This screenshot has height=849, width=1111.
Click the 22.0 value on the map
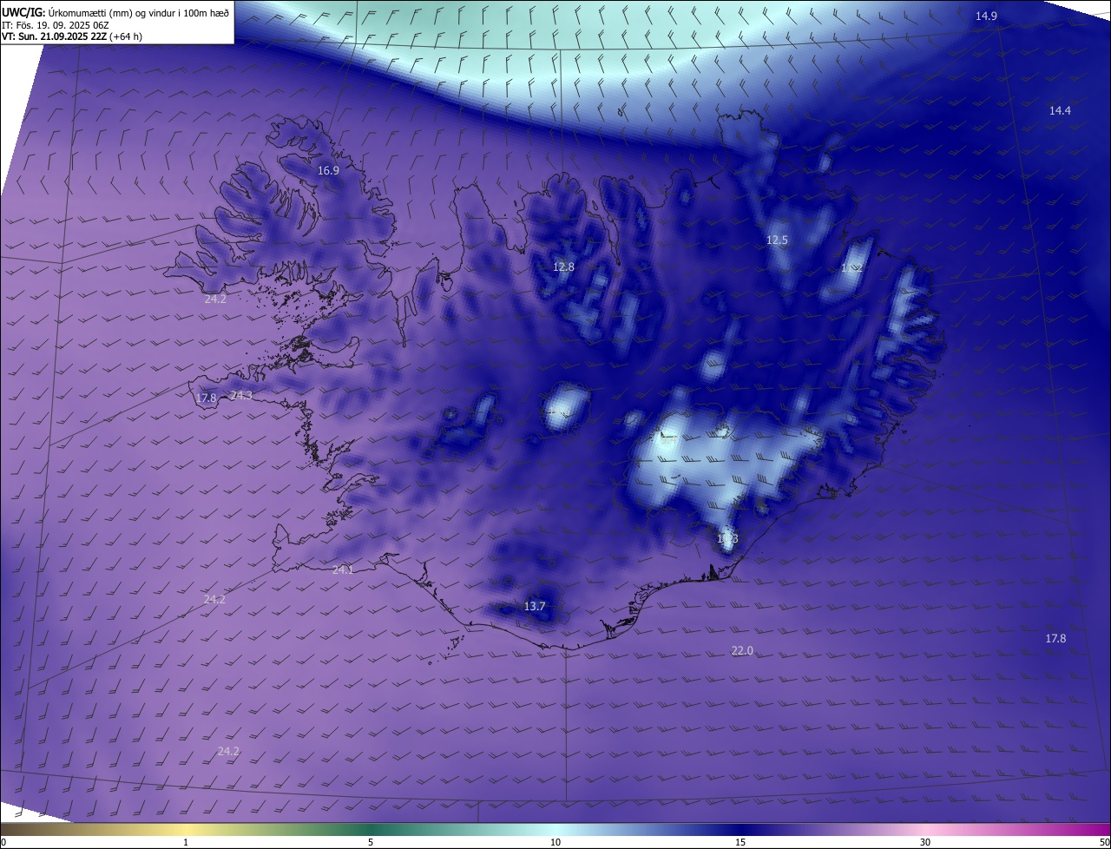click(x=742, y=651)
